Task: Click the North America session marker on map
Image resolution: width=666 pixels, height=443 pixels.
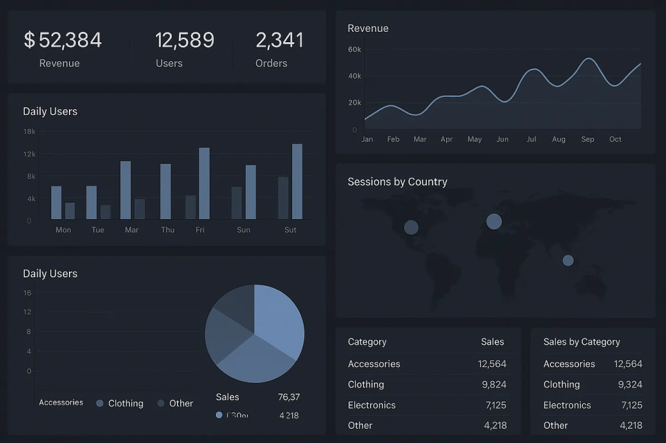Action: 411,227
